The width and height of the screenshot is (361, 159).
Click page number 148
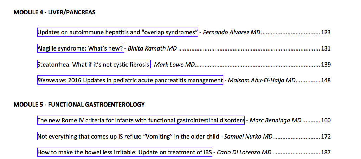(x=326, y=80)
